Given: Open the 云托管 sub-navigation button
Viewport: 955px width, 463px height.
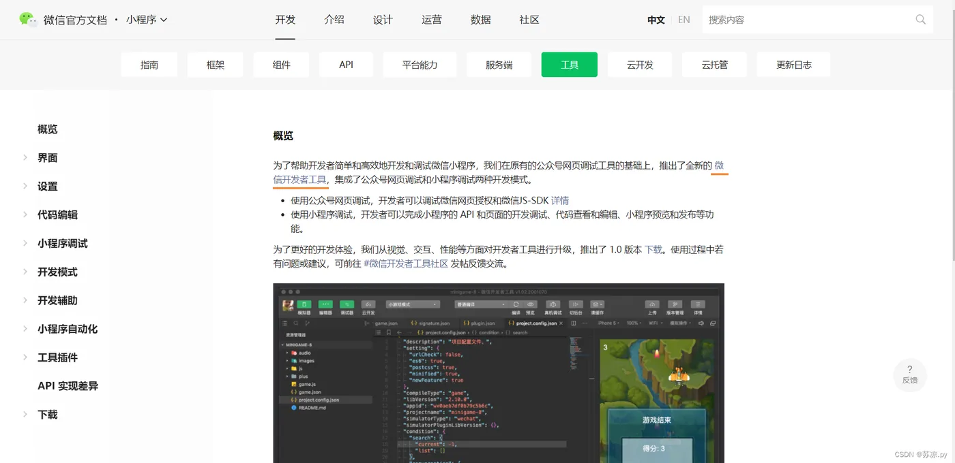Looking at the screenshot, I should 715,65.
